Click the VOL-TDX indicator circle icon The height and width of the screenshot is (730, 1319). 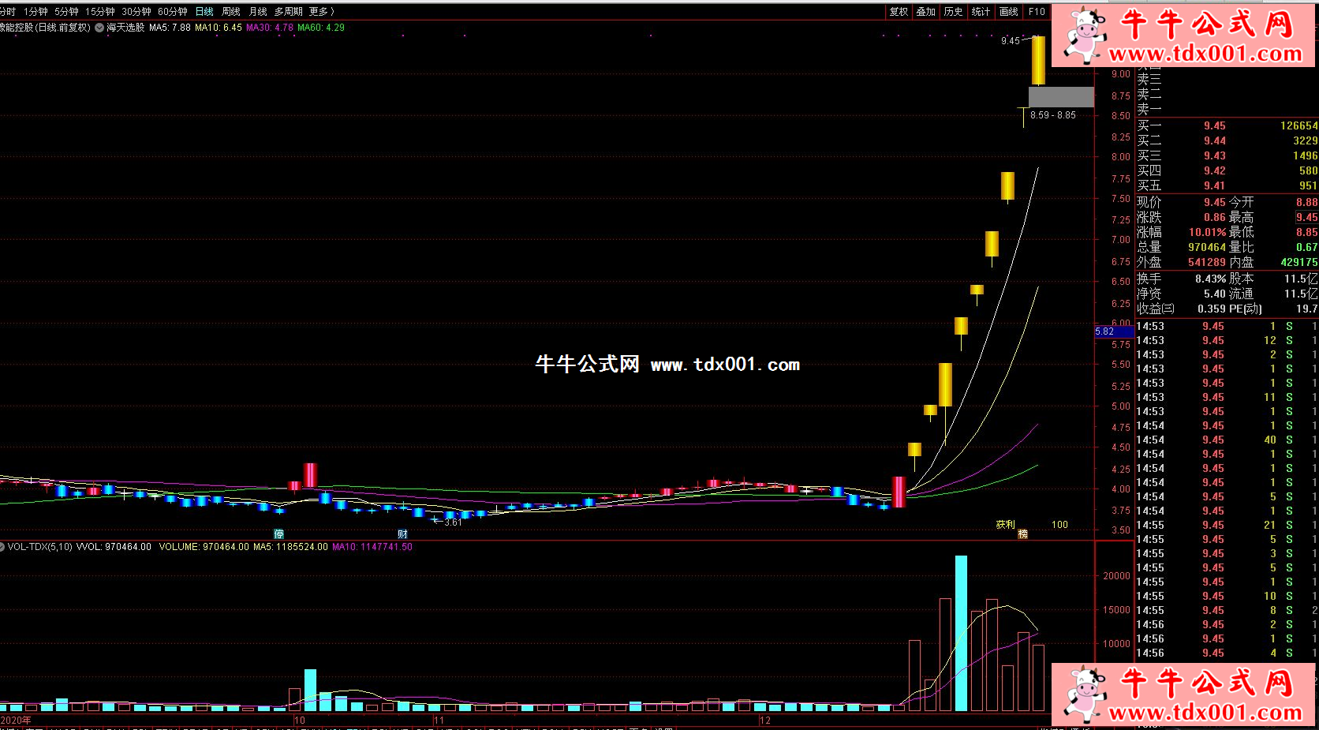[x=2, y=547]
